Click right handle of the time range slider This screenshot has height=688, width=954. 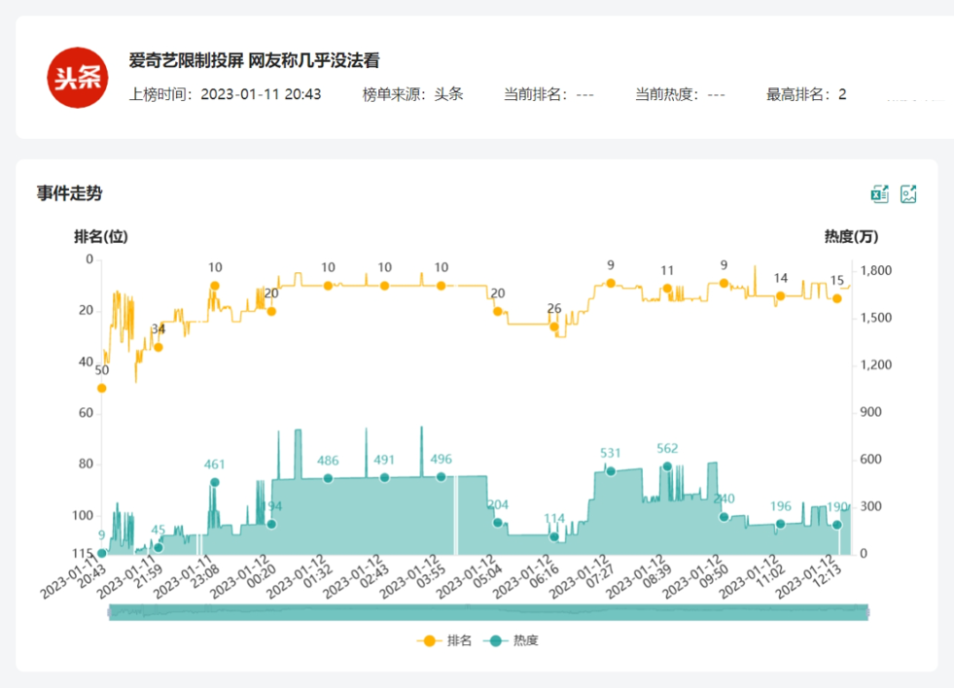tap(866, 611)
